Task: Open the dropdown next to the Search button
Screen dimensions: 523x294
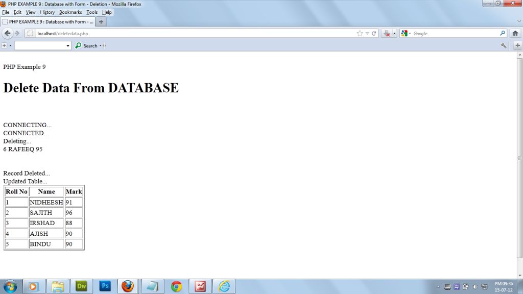Action: click(101, 45)
